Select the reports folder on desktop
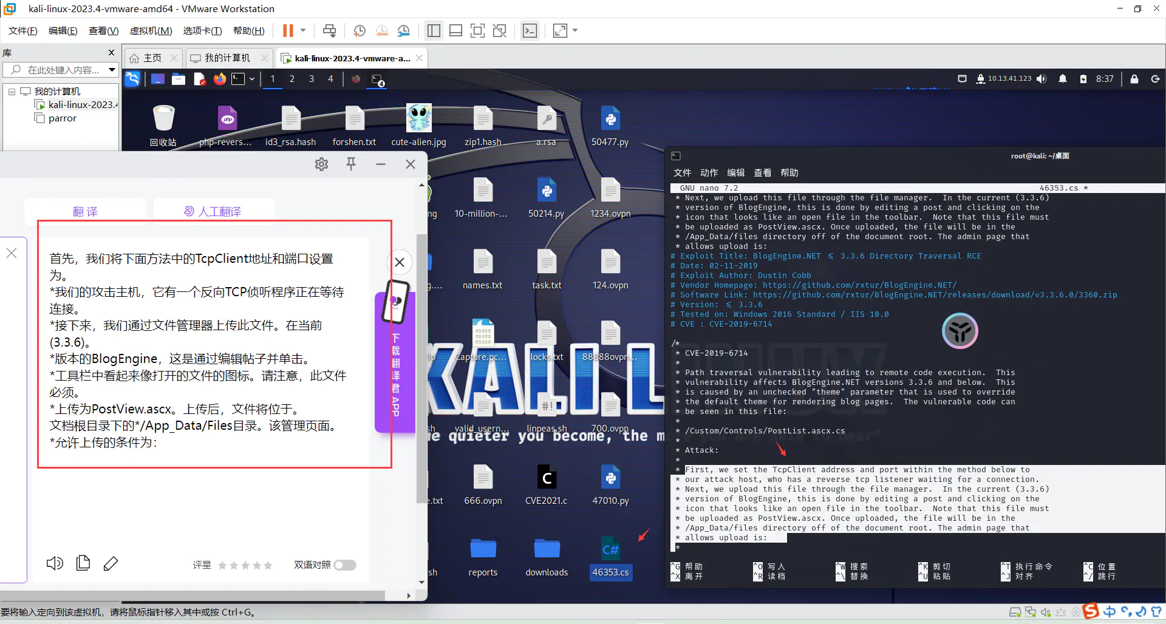1166x624 pixels. tap(483, 557)
